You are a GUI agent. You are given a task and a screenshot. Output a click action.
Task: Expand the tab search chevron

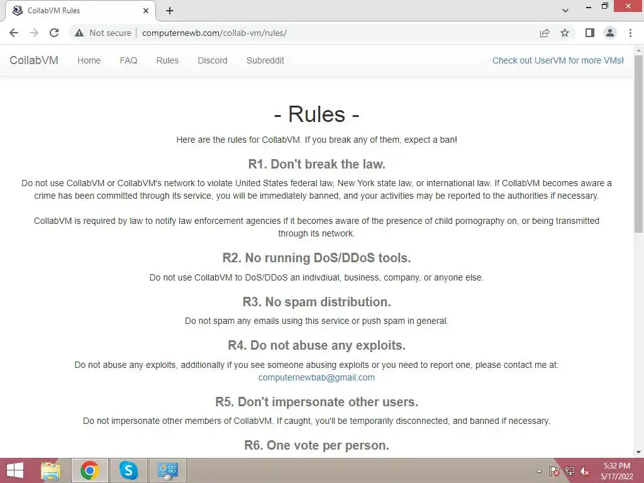pyautogui.click(x=565, y=11)
